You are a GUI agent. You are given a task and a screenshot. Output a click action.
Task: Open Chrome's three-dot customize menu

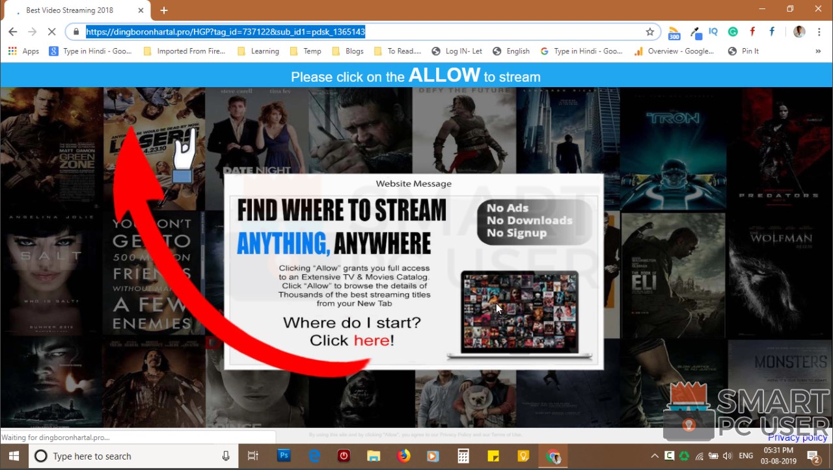coord(819,31)
